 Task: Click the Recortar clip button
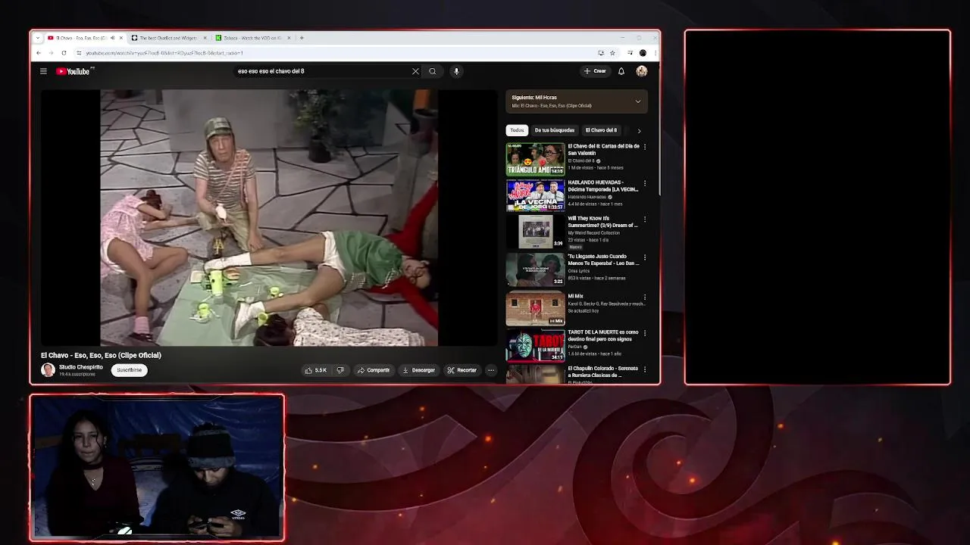click(462, 370)
